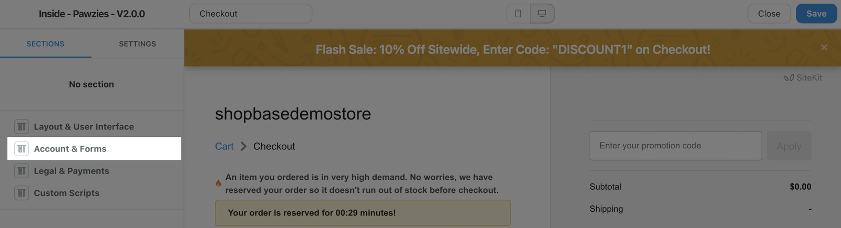Open the Settings tab

coord(137,44)
